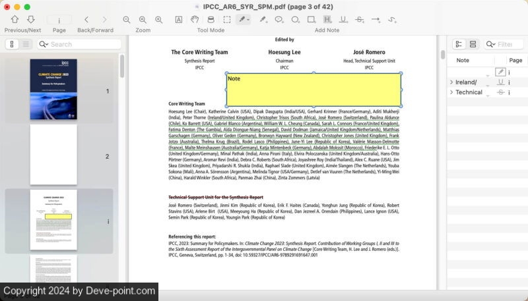528x301 pixels.
Task: Expand the Technical note entry
Action: (x=451, y=92)
